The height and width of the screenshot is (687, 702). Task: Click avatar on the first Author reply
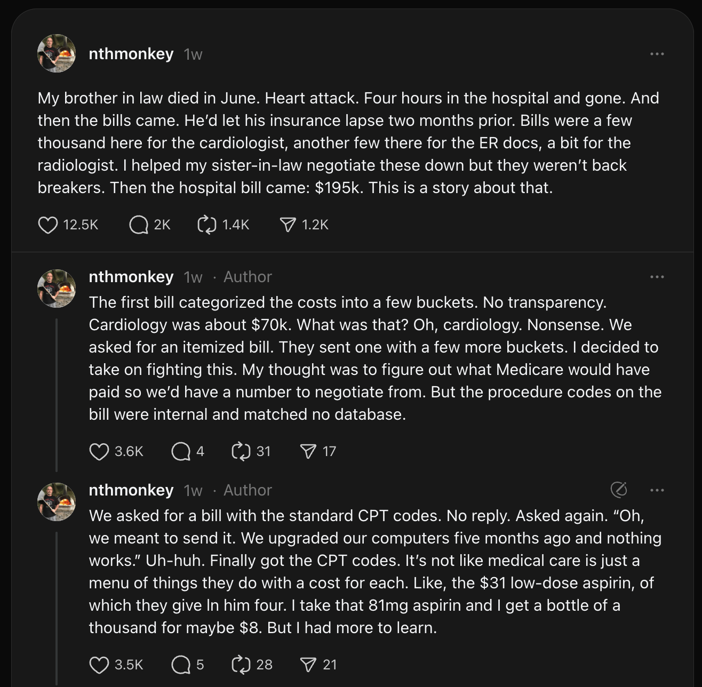[56, 289]
